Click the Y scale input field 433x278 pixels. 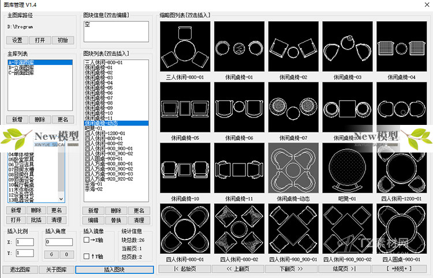click(25, 253)
